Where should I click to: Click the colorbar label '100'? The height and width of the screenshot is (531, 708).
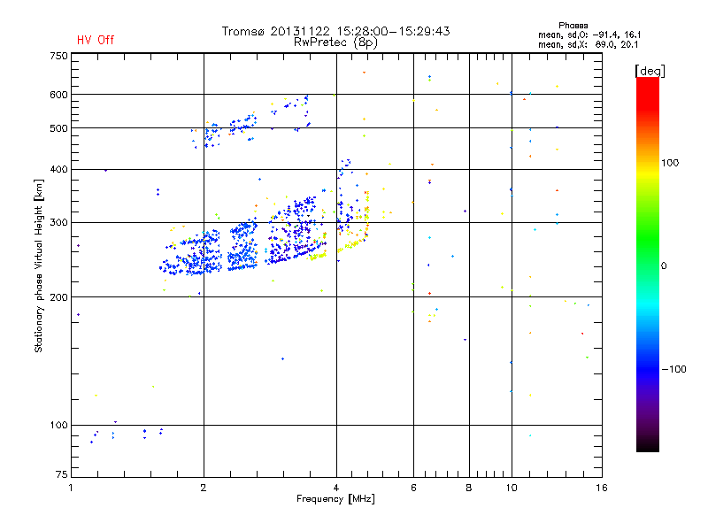[670, 163]
